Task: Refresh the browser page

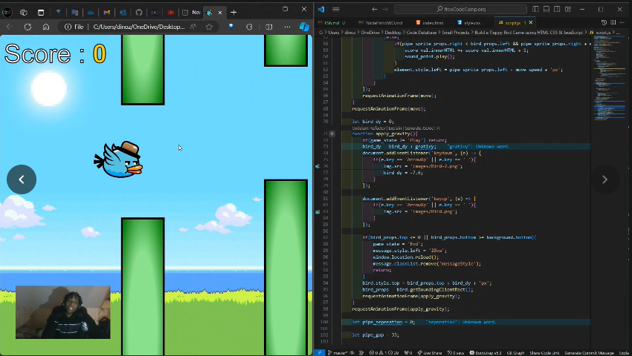Action: coord(28,27)
